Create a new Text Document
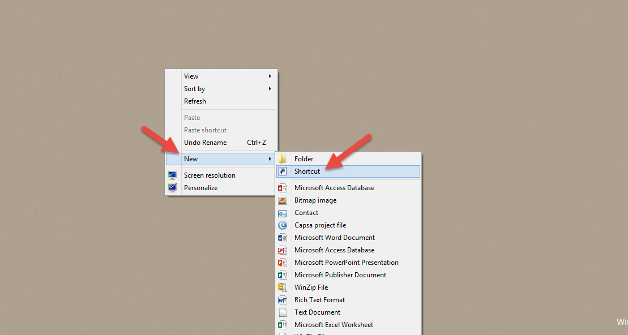This screenshot has width=628, height=335. [x=317, y=312]
